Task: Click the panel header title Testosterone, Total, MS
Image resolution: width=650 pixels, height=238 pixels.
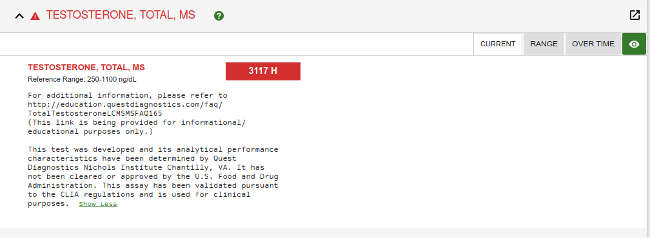Action: point(121,15)
